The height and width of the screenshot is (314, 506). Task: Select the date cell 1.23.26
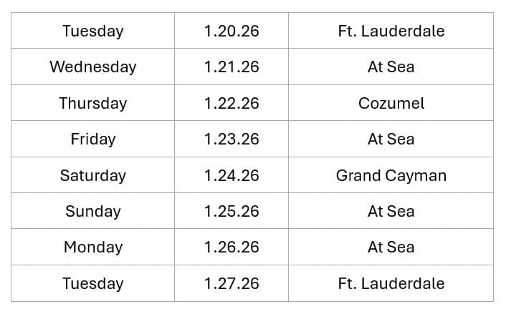pos(231,139)
